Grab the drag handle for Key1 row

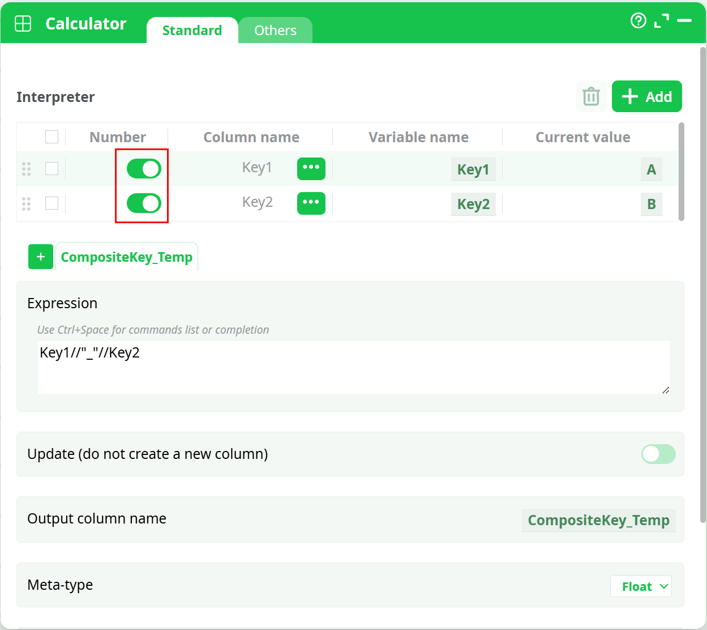tap(26, 169)
